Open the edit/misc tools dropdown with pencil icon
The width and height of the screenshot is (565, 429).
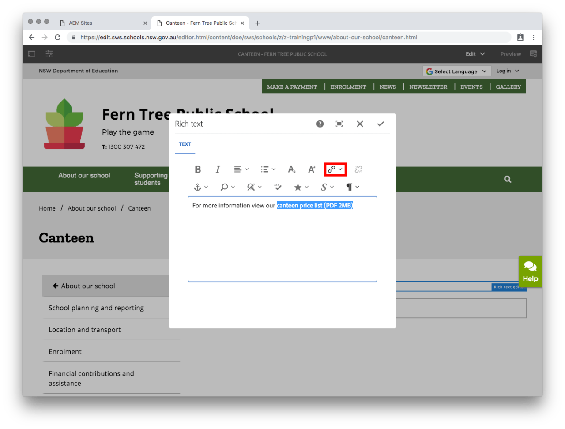point(254,187)
